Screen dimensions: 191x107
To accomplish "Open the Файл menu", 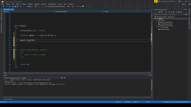I will [2, 4].
